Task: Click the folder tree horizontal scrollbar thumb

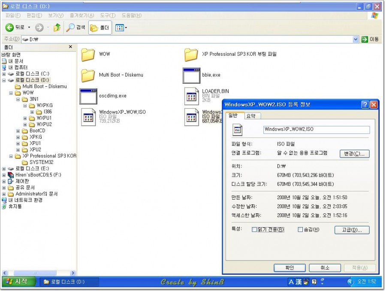Action: tap(35, 273)
